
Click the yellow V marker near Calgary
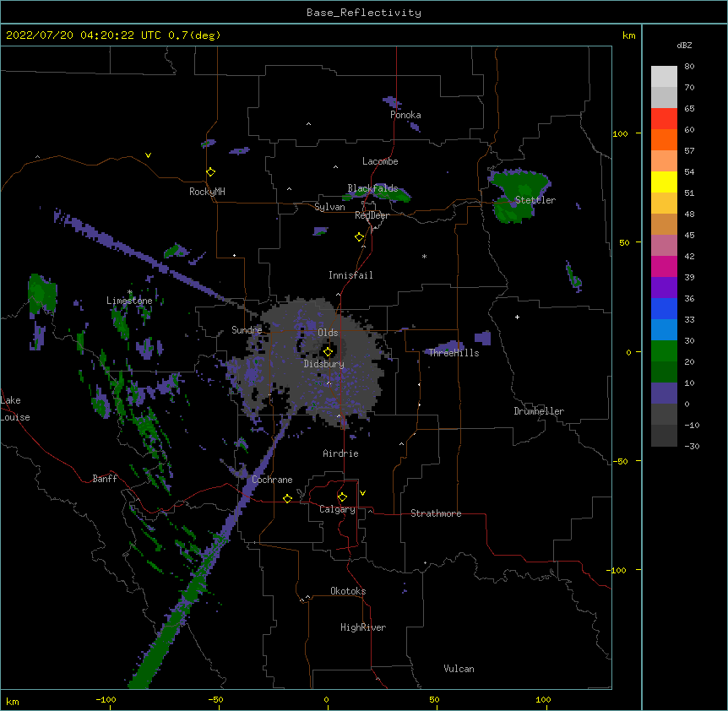[x=362, y=493]
